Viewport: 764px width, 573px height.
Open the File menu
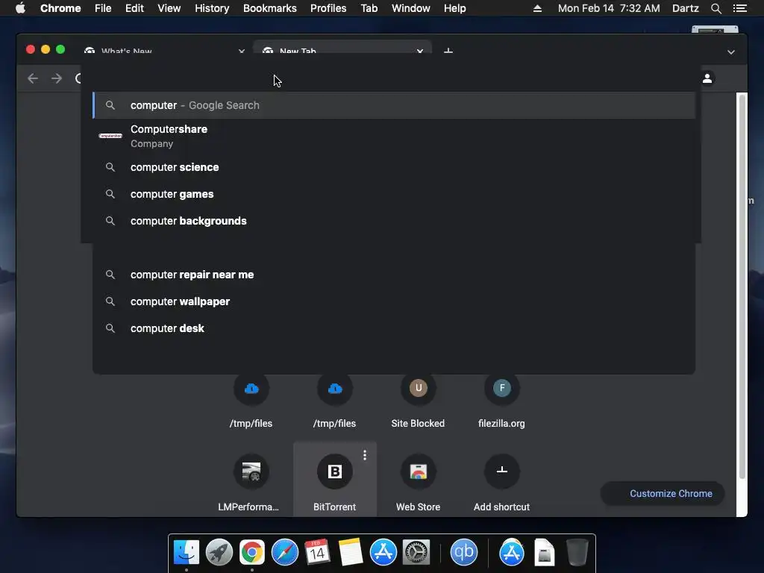point(103,8)
